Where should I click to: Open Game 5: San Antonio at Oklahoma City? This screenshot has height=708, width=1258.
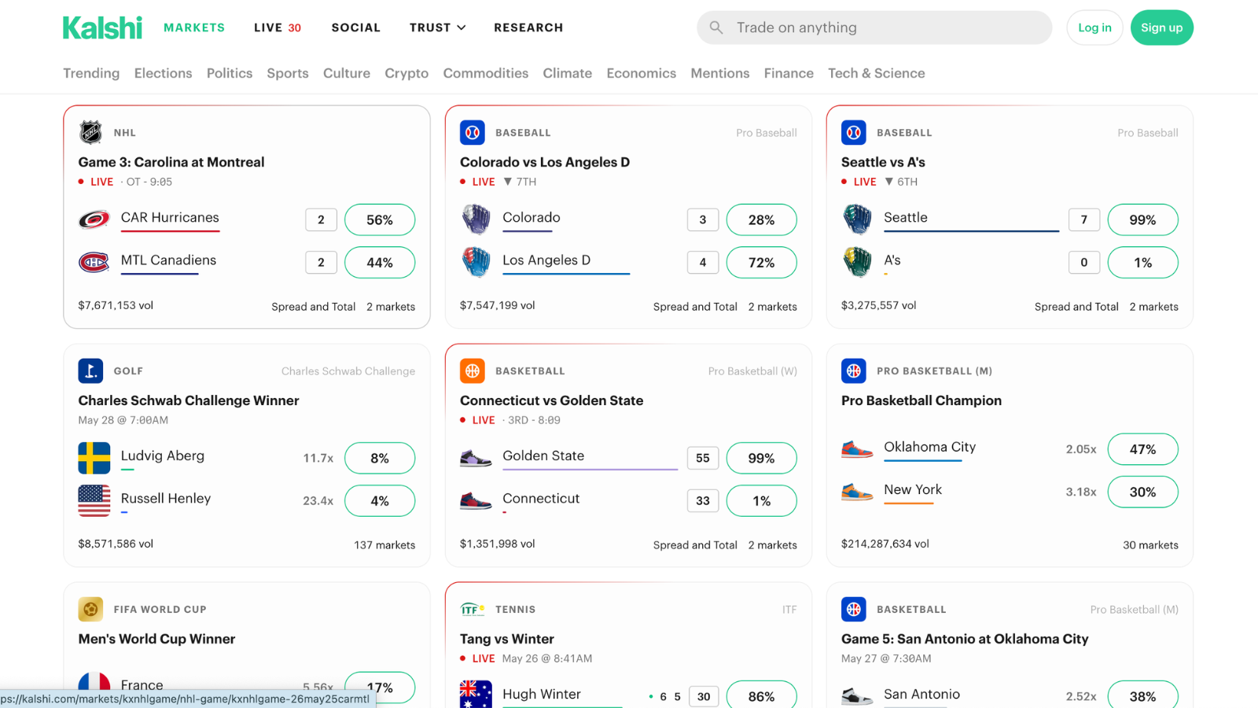(965, 639)
